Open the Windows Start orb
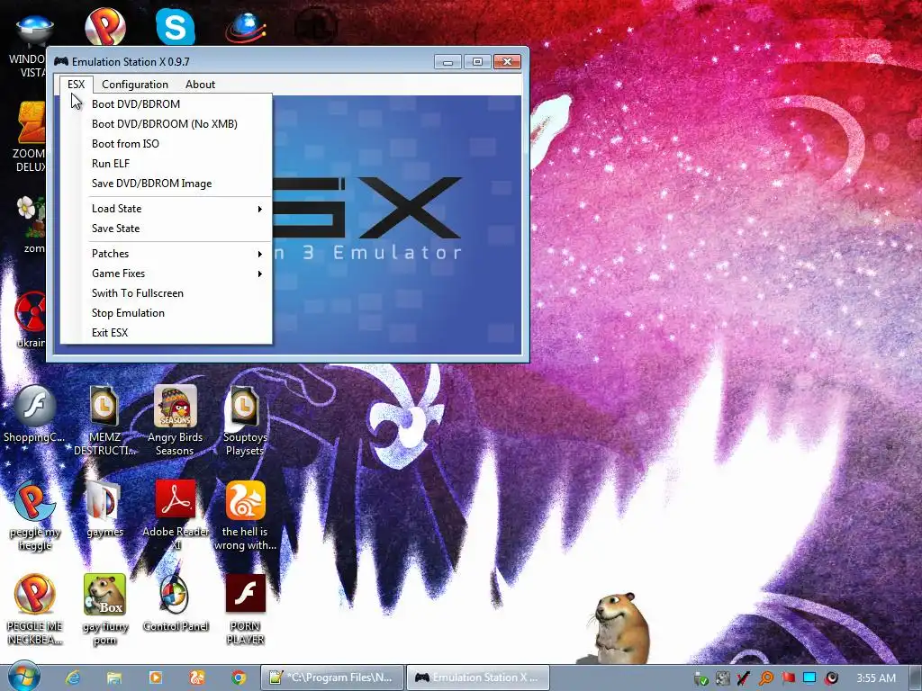Image resolution: width=922 pixels, height=691 pixels. pos(24,677)
